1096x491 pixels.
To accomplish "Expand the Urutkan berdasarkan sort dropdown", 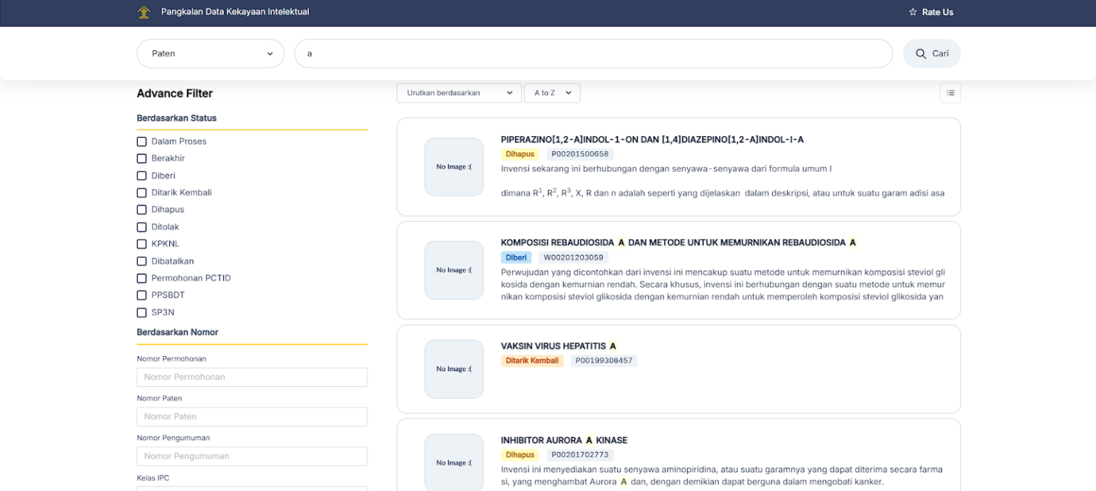I will 459,93.
